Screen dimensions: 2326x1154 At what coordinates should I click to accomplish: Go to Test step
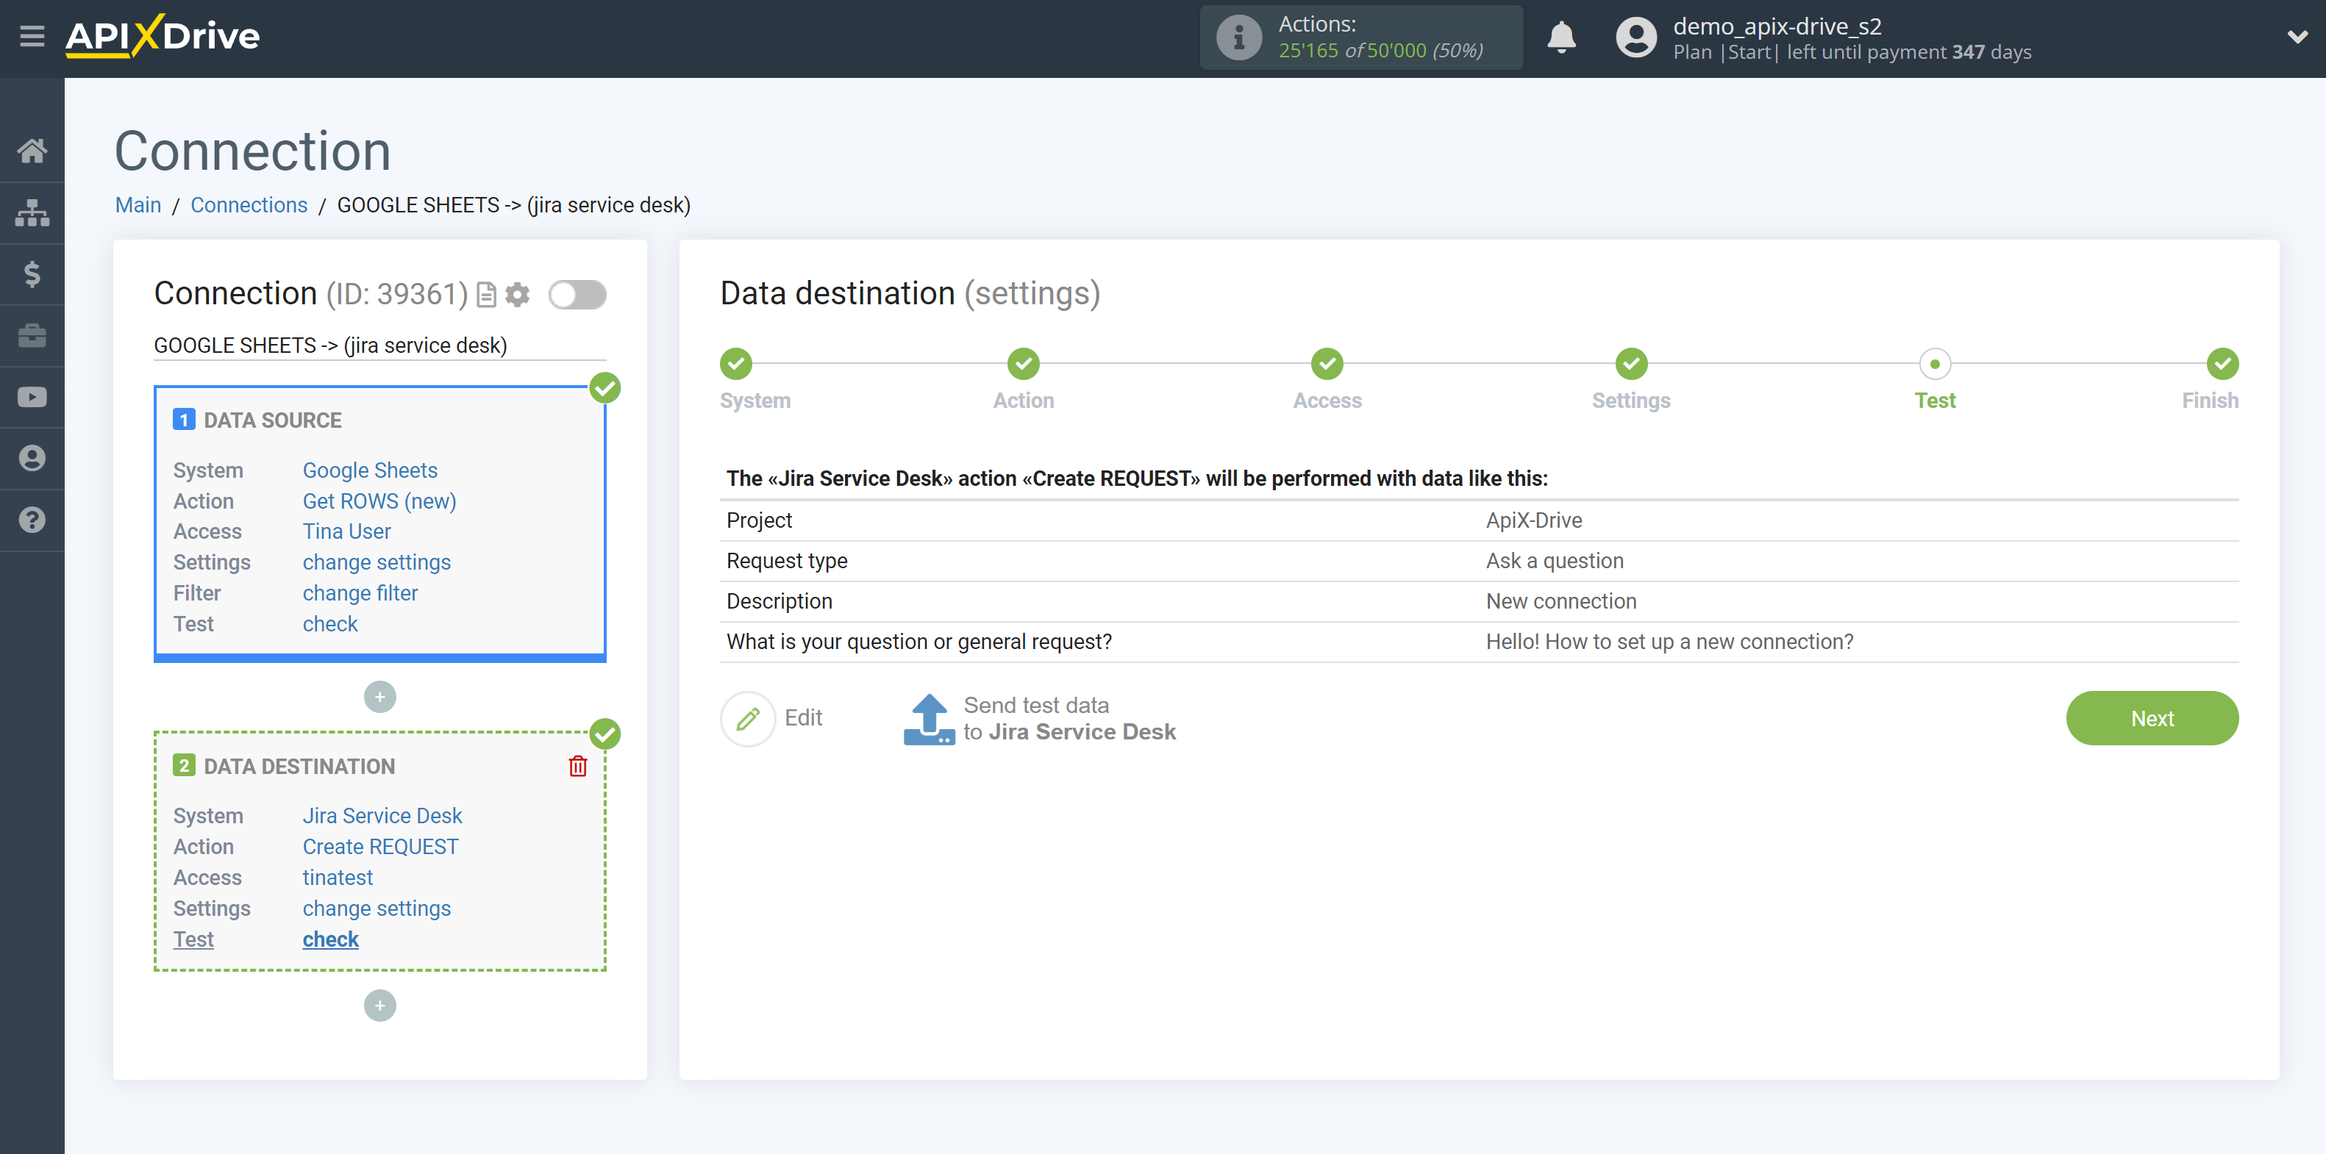point(1935,365)
